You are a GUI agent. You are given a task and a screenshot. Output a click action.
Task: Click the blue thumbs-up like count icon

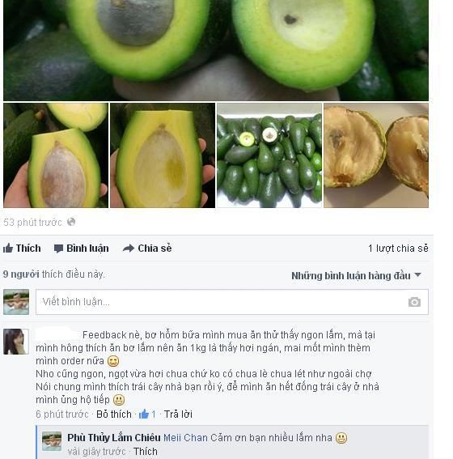(144, 414)
